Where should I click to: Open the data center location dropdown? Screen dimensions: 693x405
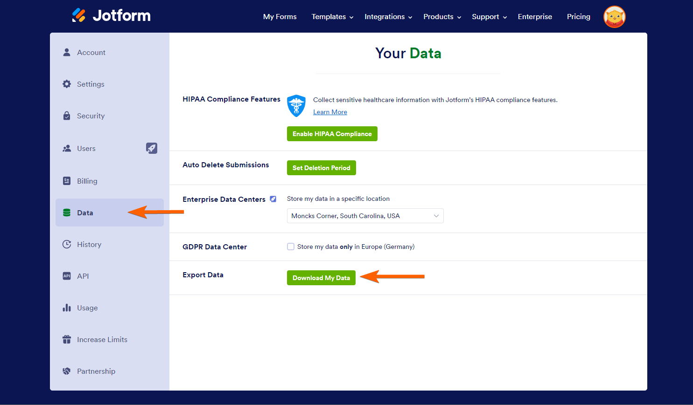(x=365, y=216)
